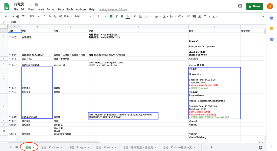The height and width of the screenshot is (151, 277).
Task: Open the zoom level dropdown showing 90%
Action: click(x=34, y=16)
